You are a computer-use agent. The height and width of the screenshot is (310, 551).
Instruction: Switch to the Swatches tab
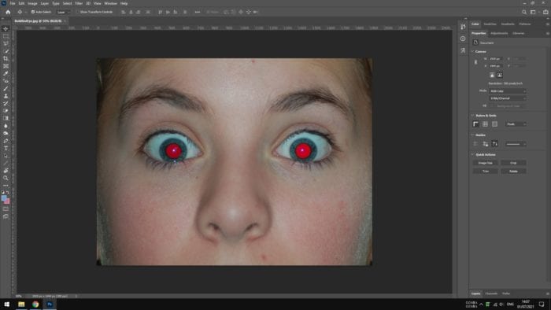point(490,24)
